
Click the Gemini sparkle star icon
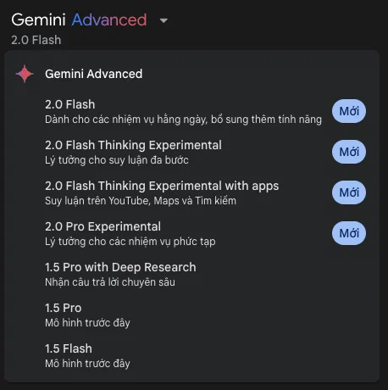[25, 74]
